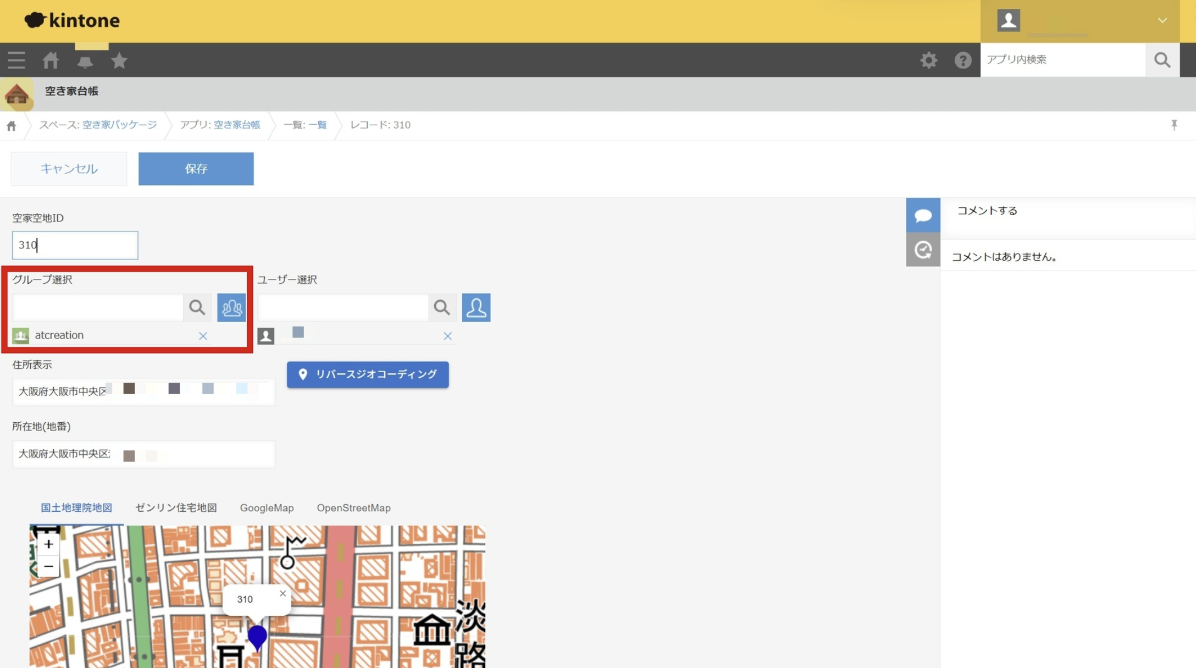Switch to the OpenStreetMap tab

tap(353, 508)
